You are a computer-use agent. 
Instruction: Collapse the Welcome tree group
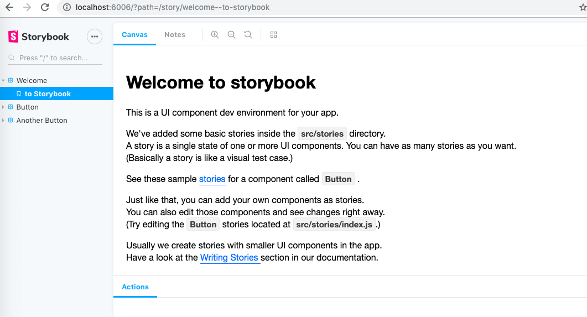click(x=3, y=80)
